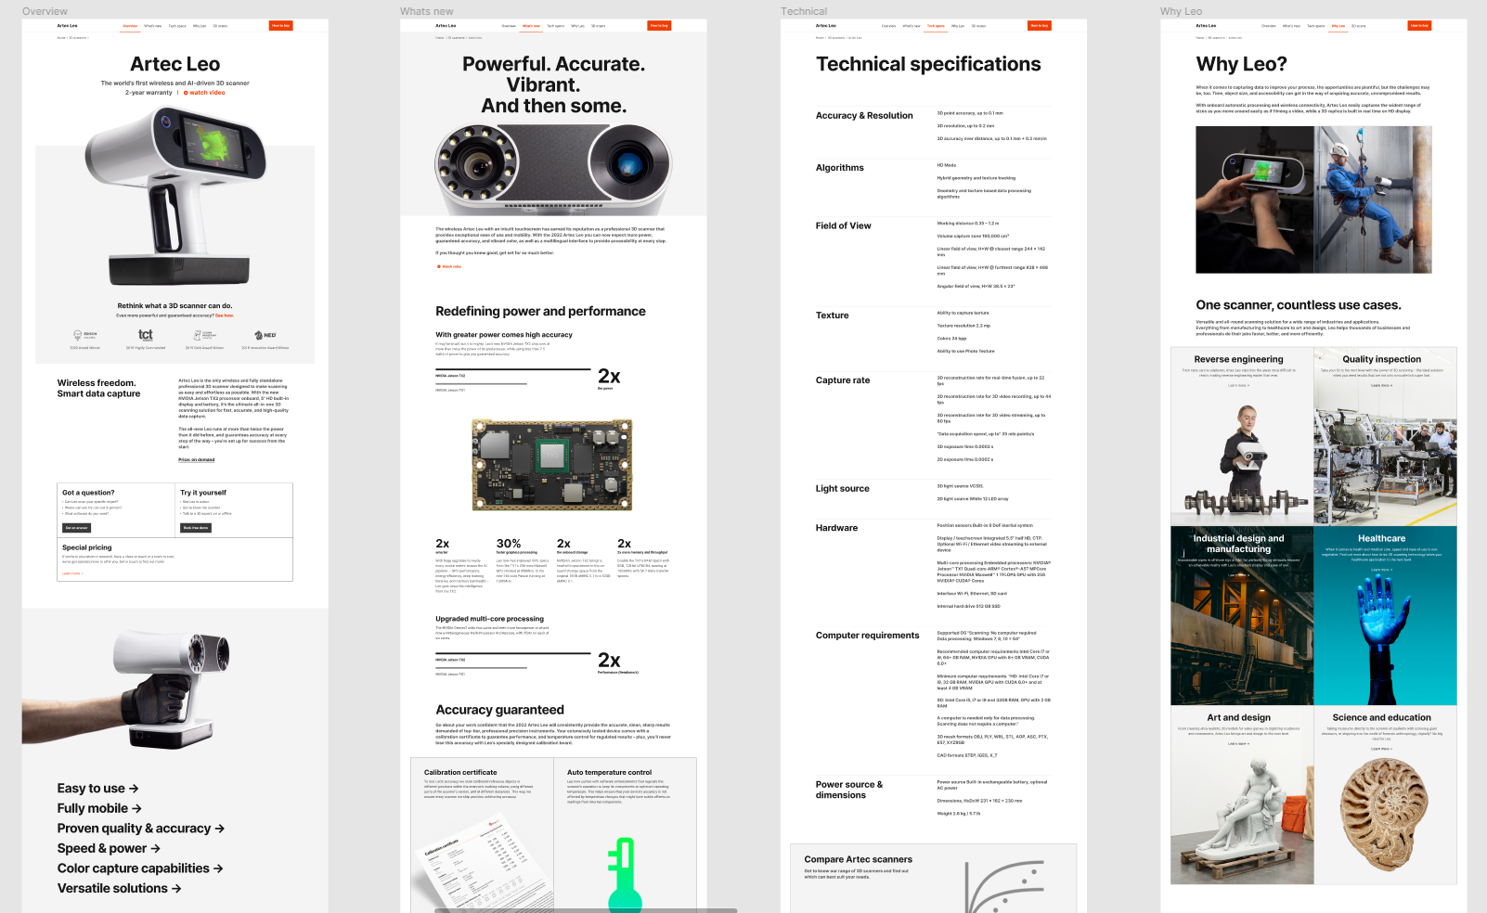This screenshot has width=1487, height=913.
Task: Click the Book free demo button
Action: 196,528
